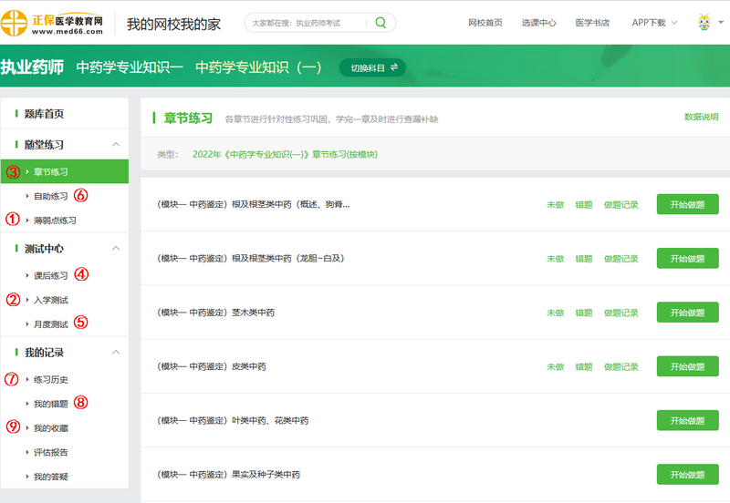Click the search input field

coord(306,23)
